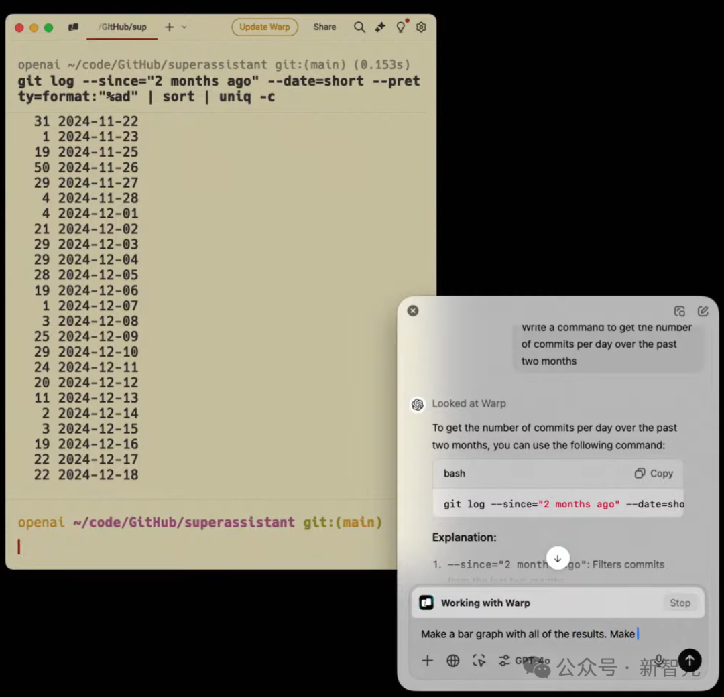Viewport: 724px width, 697px height.
Task: Click the terminal row 21 2024-12-02
Action: (x=86, y=229)
